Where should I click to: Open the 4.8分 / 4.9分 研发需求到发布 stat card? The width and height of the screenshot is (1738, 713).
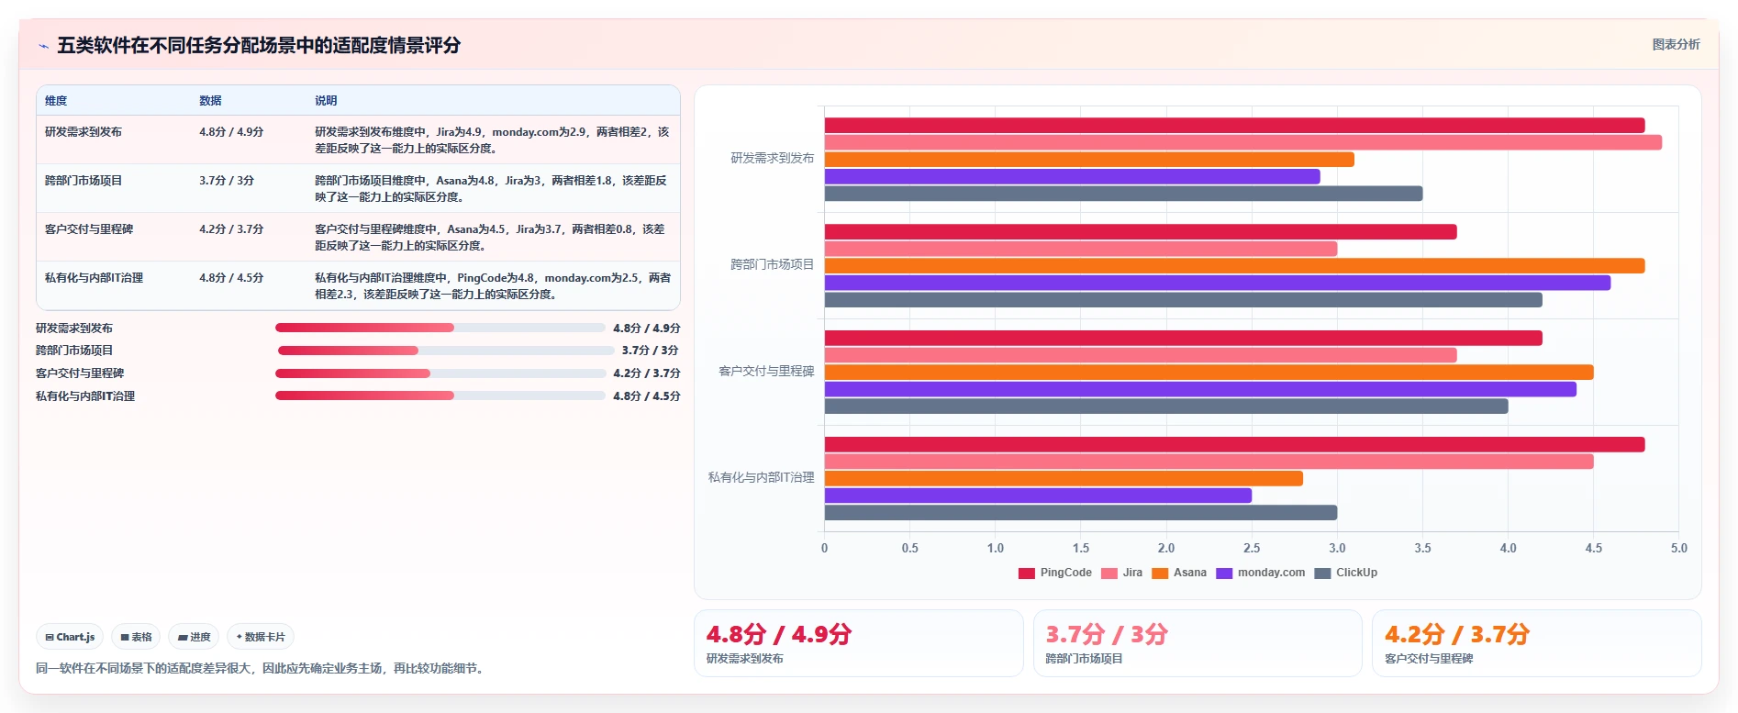pyautogui.click(x=859, y=643)
